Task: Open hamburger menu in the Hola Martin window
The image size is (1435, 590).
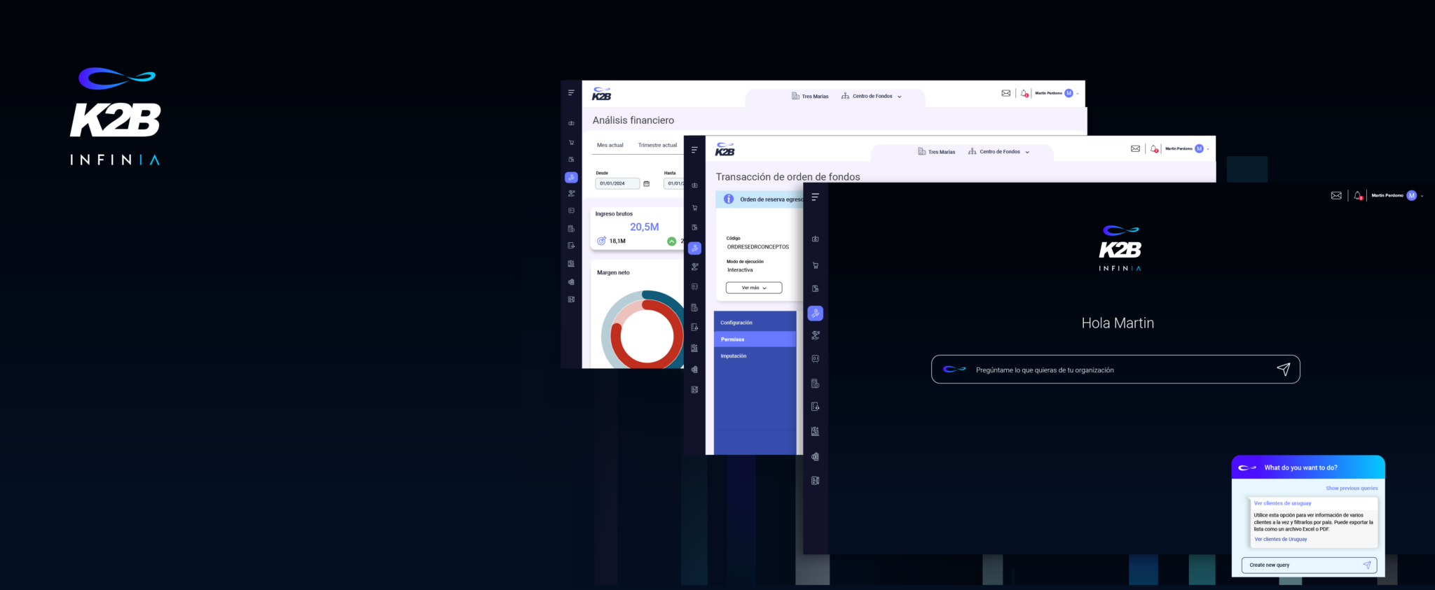Action: click(815, 197)
